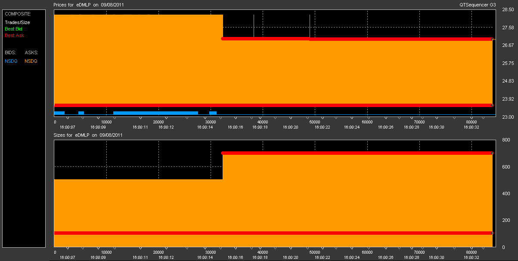Select the green Best Bid legend label
The width and height of the screenshot is (518, 261).
[14, 29]
